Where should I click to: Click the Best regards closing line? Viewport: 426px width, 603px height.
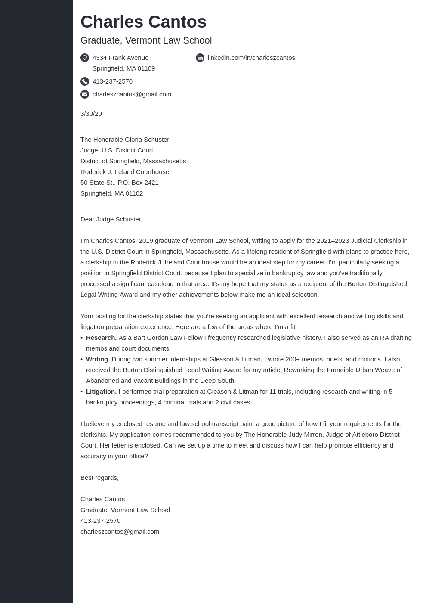pyautogui.click(x=99, y=478)
